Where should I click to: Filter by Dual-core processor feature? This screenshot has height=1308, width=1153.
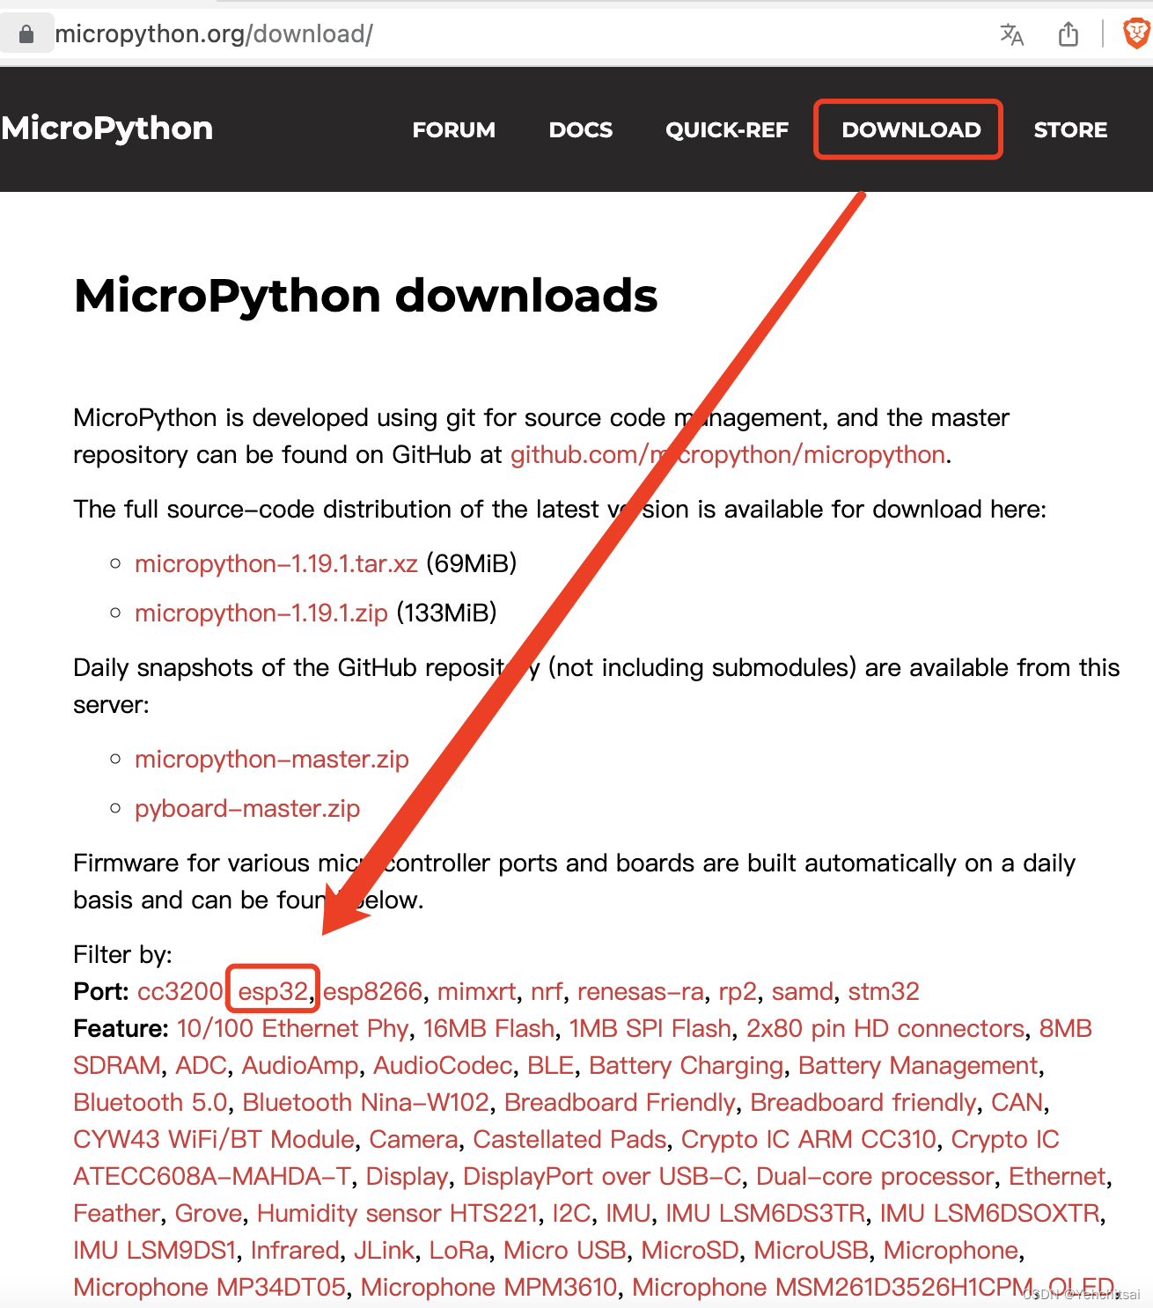tap(875, 1177)
